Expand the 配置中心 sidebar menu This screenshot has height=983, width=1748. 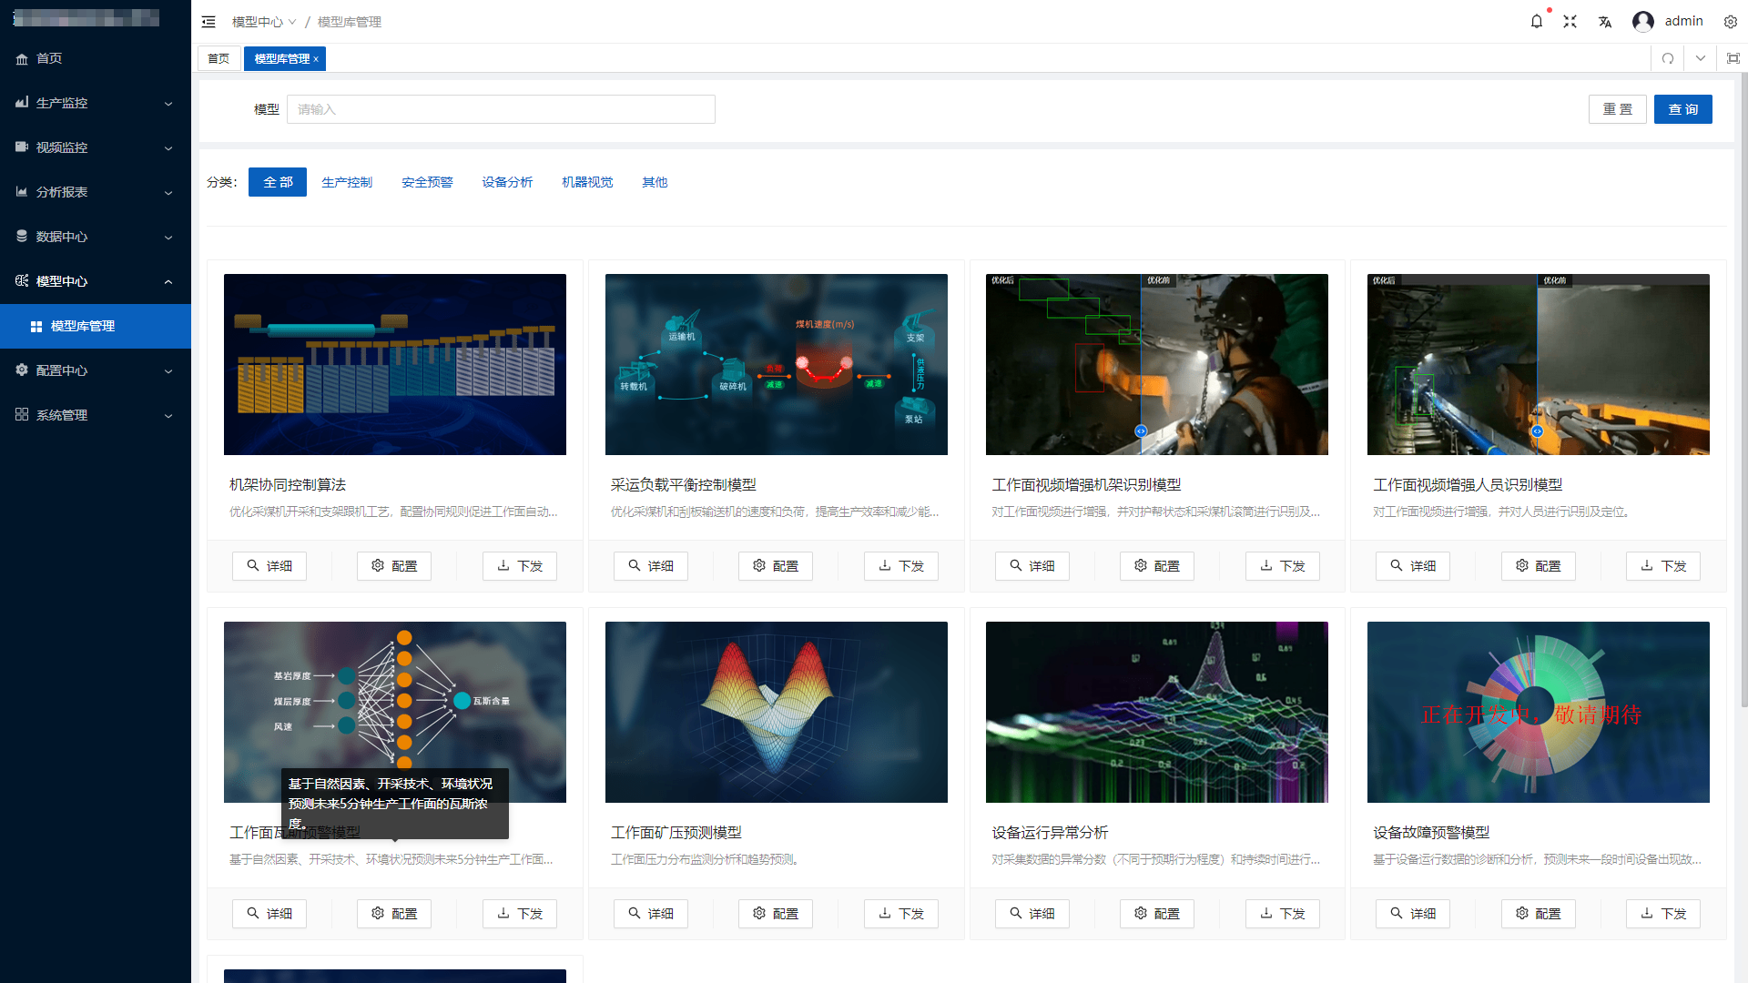click(96, 370)
